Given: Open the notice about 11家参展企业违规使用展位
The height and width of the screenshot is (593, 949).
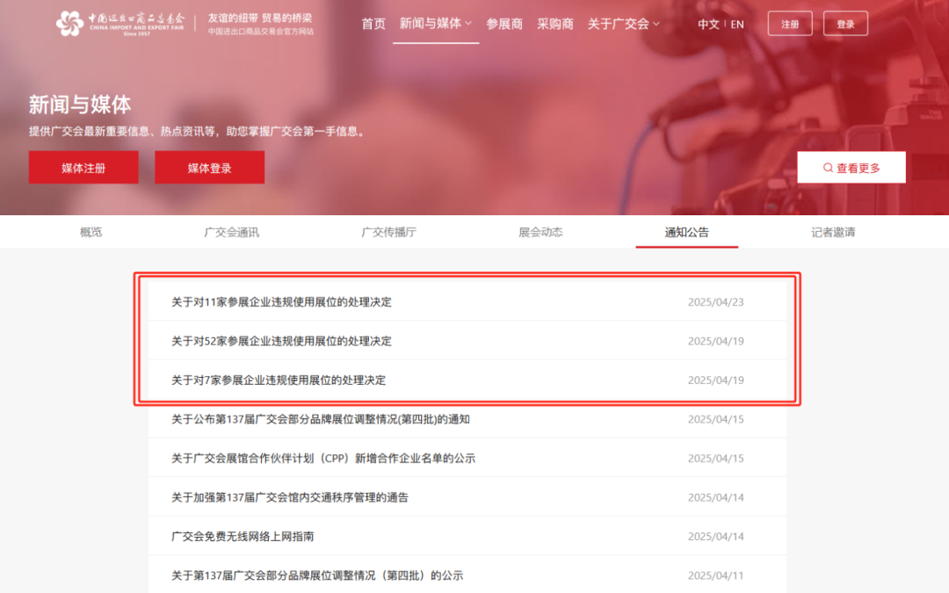Looking at the screenshot, I should [279, 301].
